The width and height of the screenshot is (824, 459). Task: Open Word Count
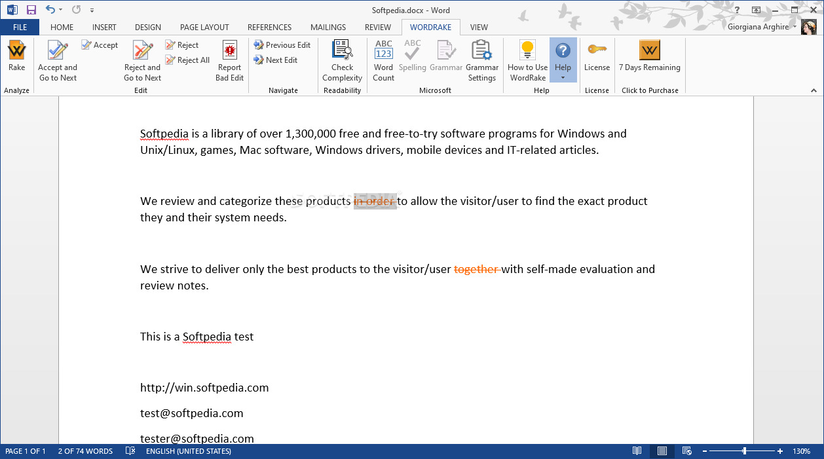pyautogui.click(x=383, y=61)
